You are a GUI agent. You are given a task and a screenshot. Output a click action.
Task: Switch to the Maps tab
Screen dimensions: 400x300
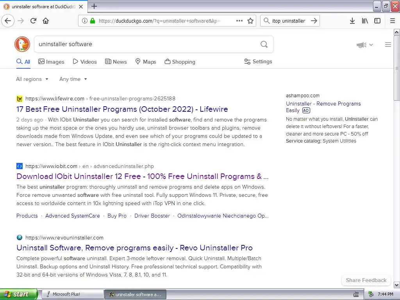[145, 62]
